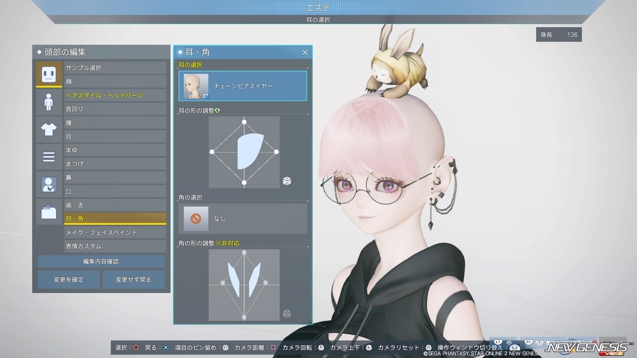Click the 選択 circle button hint
This screenshot has width=637, height=358.
coord(127,348)
